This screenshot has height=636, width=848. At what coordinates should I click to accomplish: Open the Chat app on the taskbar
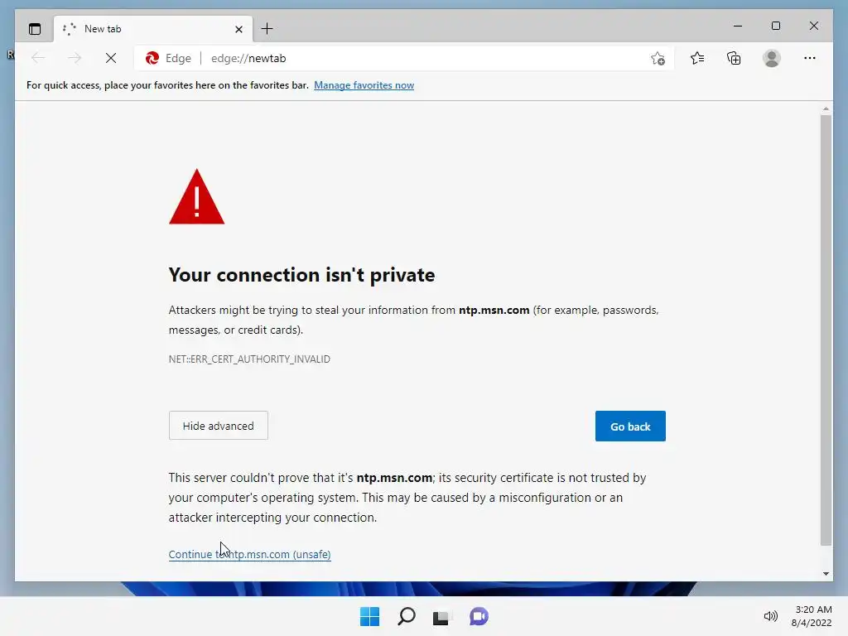click(479, 616)
